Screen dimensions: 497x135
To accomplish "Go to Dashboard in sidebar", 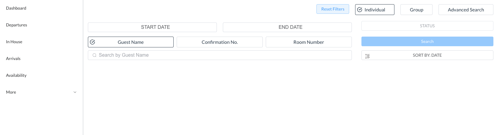I will pyautogui.click(x=16, y=8).
